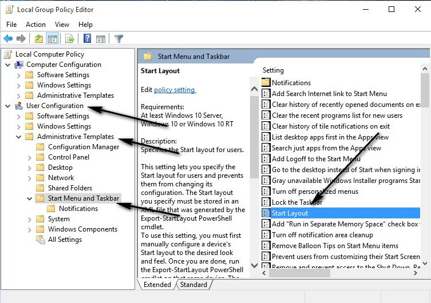Viewport: 431px width, 303px height.
Task: Click the settings list scroll up arrow
Action: tap(425, 69)
